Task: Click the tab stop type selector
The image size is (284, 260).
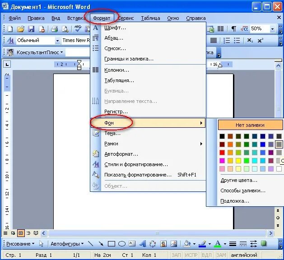Action: 7,64
